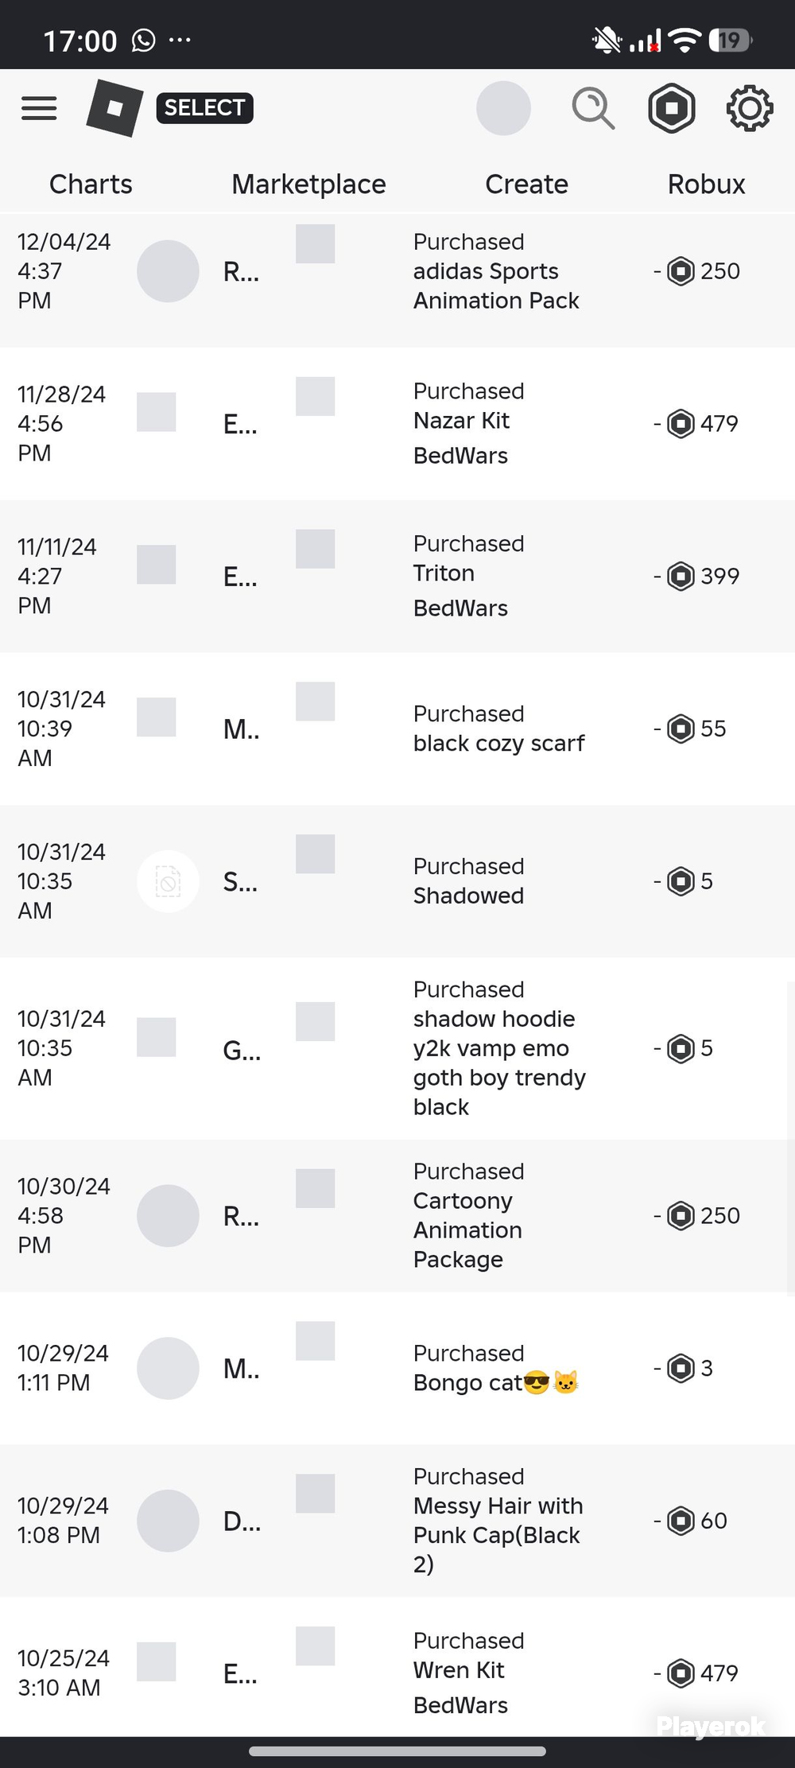Switch to the Marketplace tab
This screenshot has width=795, height=1768.
click(308, 185)
